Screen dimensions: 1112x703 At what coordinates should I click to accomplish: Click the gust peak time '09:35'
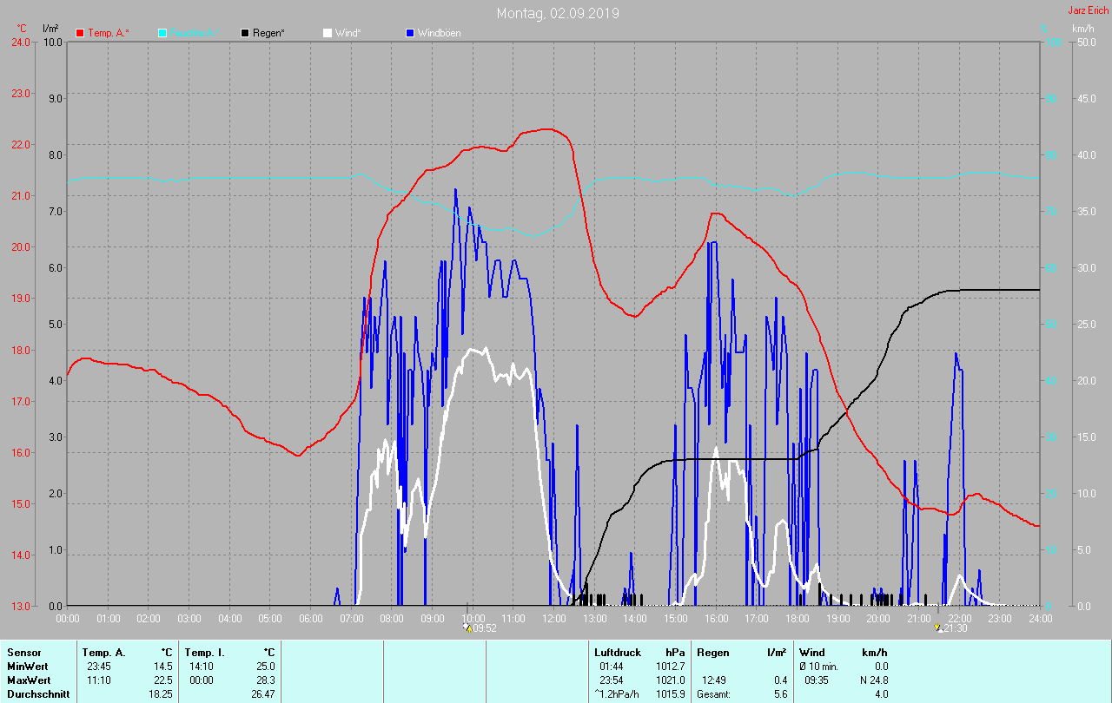(x=817, y=680)
